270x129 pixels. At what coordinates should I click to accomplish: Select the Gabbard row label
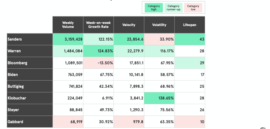pyautogui.click(x=30, y=122)
